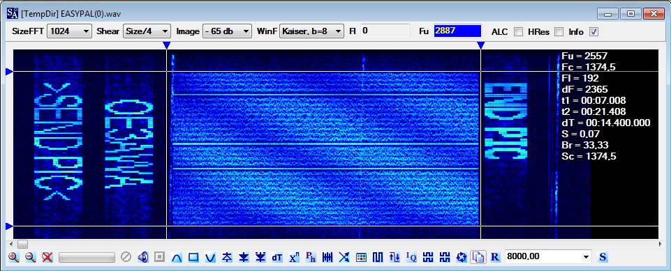Click the IQ toolbar icon
671x271 pixels.
coord(411,257)
